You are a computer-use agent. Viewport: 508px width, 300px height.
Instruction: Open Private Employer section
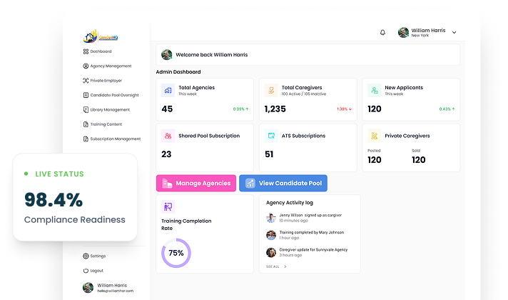pos(103,81)
